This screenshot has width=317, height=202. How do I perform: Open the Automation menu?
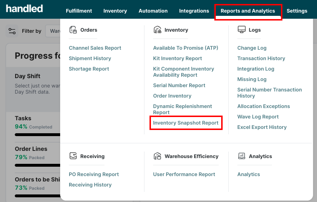click(x=153, y=11)
